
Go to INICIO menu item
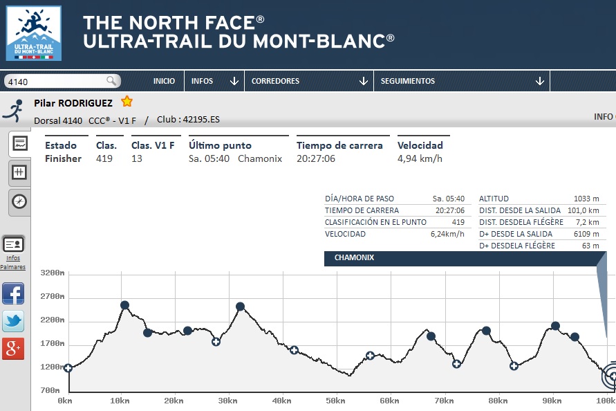tap(164, 81)
